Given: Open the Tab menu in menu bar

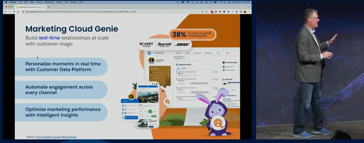Looking at the screenshot, I should 66,2.
